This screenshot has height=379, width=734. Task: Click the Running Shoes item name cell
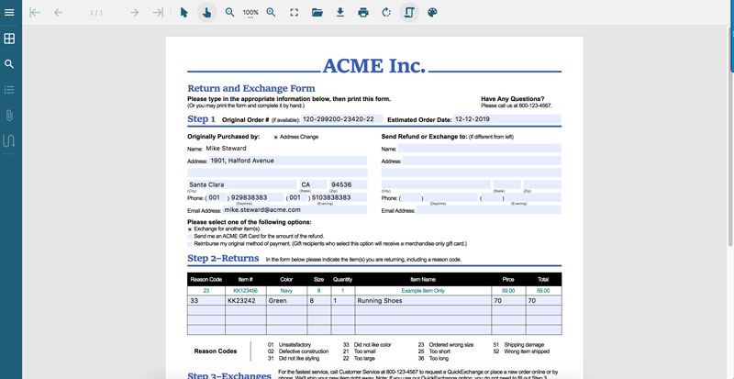423,301
